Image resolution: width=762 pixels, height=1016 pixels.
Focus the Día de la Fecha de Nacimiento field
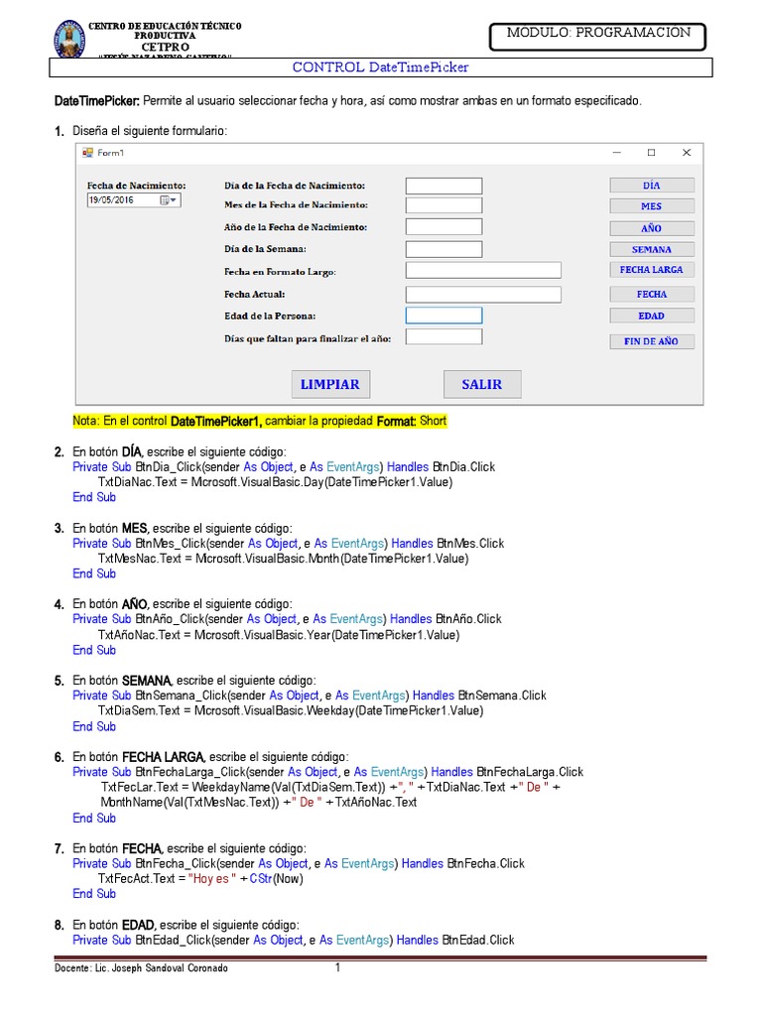point(444,186)
